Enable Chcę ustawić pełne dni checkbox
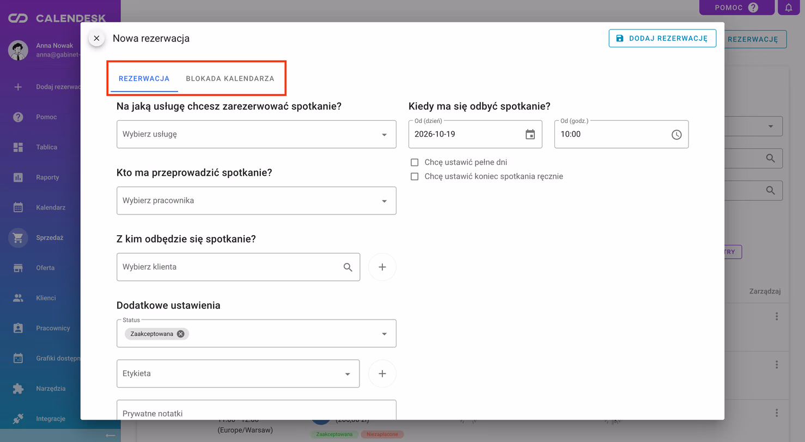The width and height of the screenshot is (805, 442). click(414, 162)
